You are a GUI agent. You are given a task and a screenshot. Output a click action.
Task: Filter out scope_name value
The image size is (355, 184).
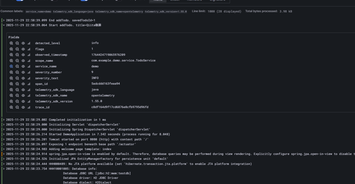tap(17, 61)
